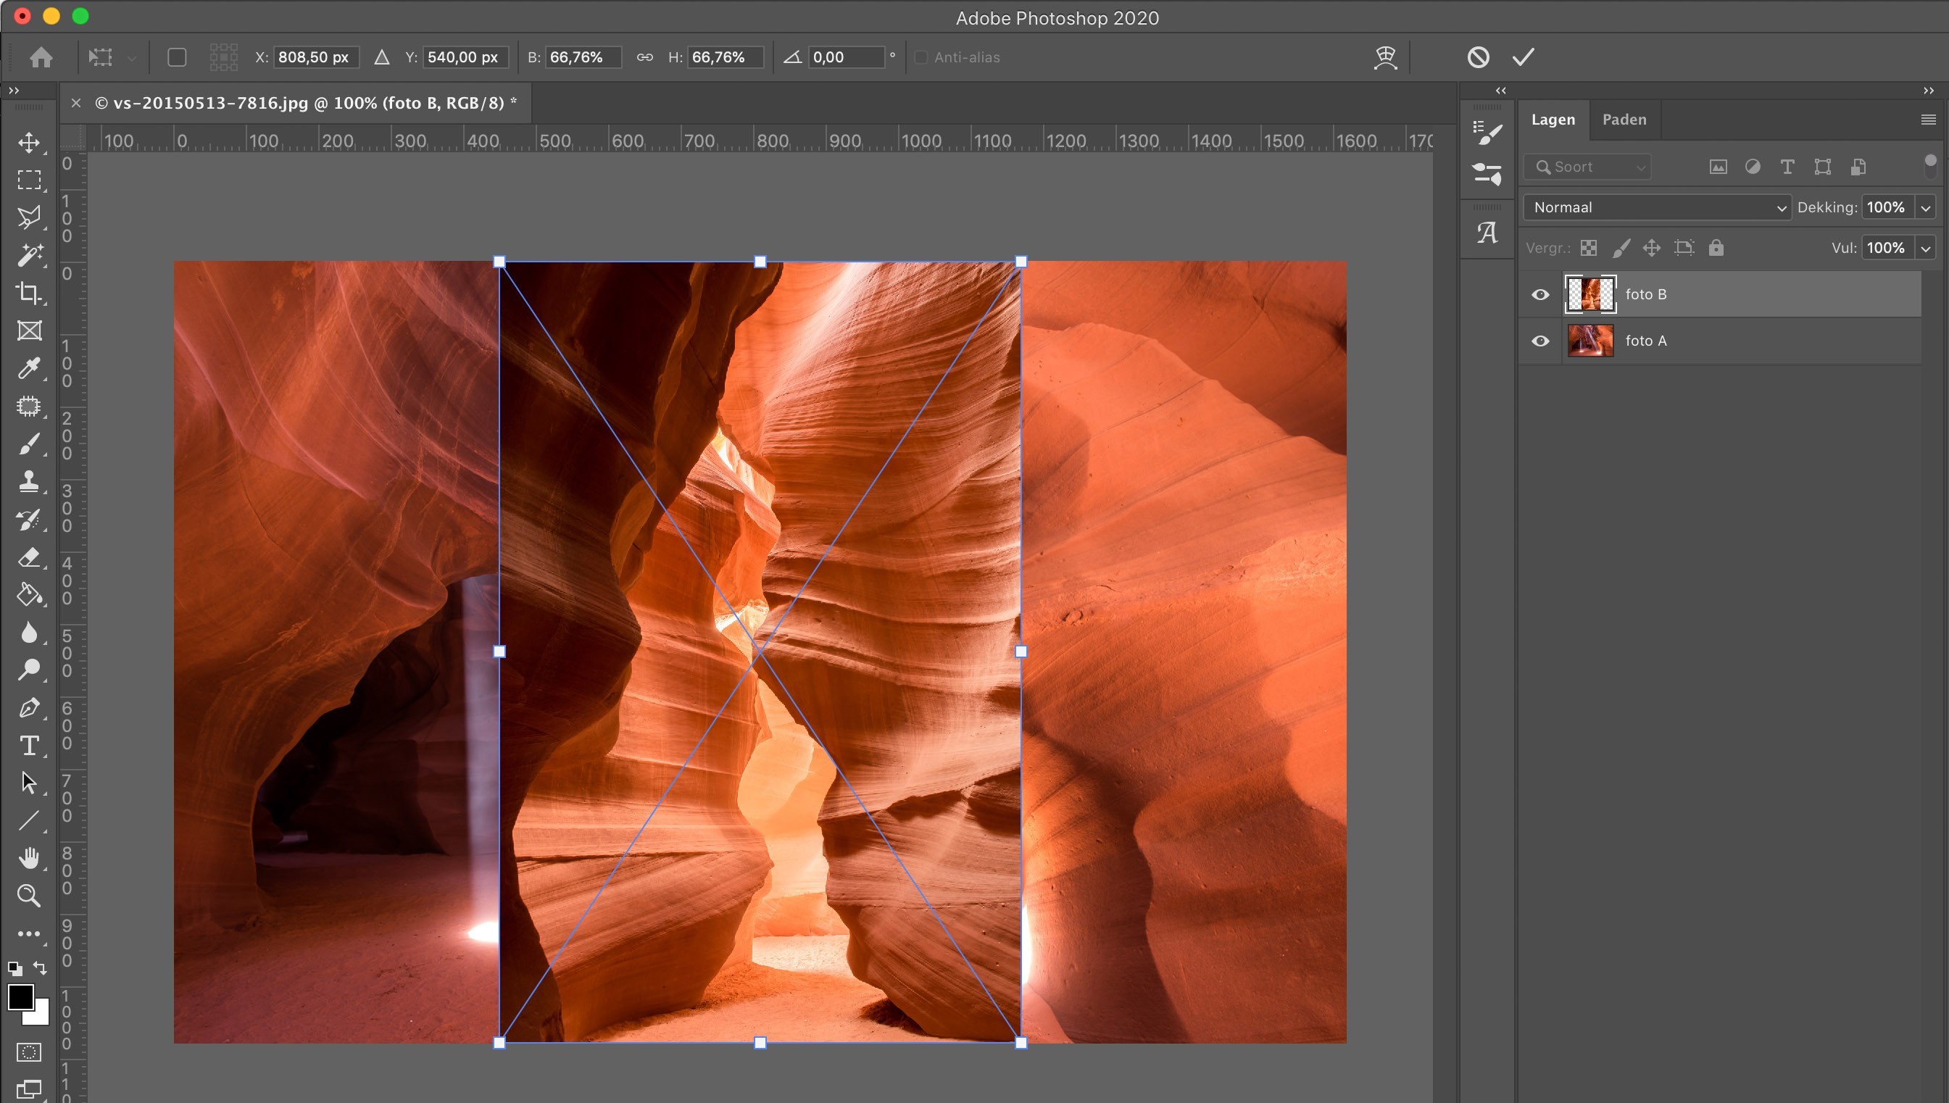Select the Clone Stamp tool

pos(29,481)
